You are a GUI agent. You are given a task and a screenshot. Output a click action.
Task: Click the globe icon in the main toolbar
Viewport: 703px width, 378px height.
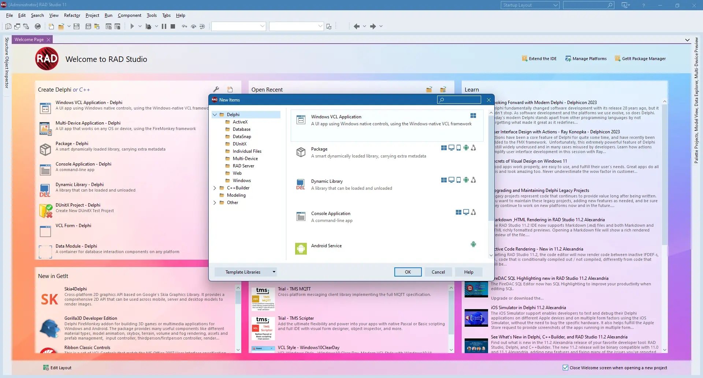(x=38, y=26)
